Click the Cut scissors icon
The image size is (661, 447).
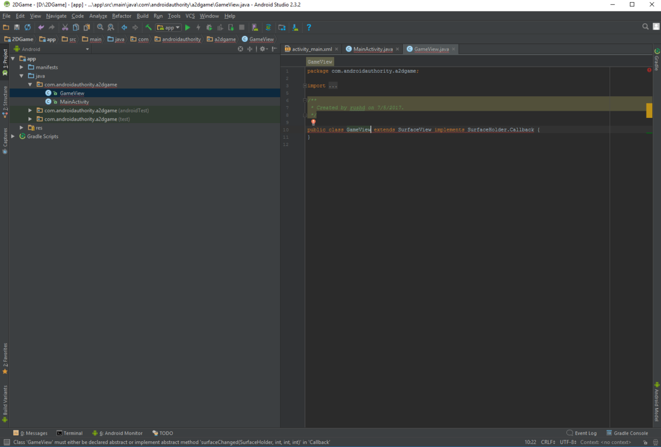click(65, 27)
